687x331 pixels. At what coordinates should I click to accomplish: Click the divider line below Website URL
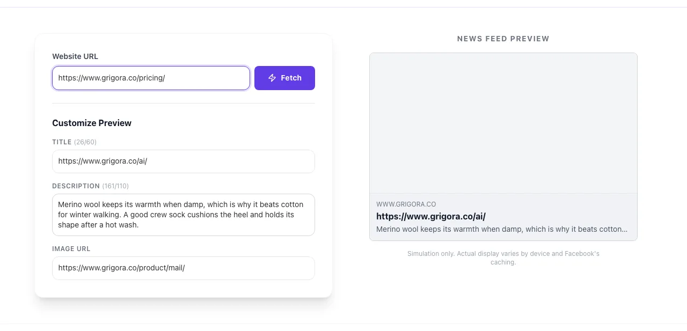(184, 103)
